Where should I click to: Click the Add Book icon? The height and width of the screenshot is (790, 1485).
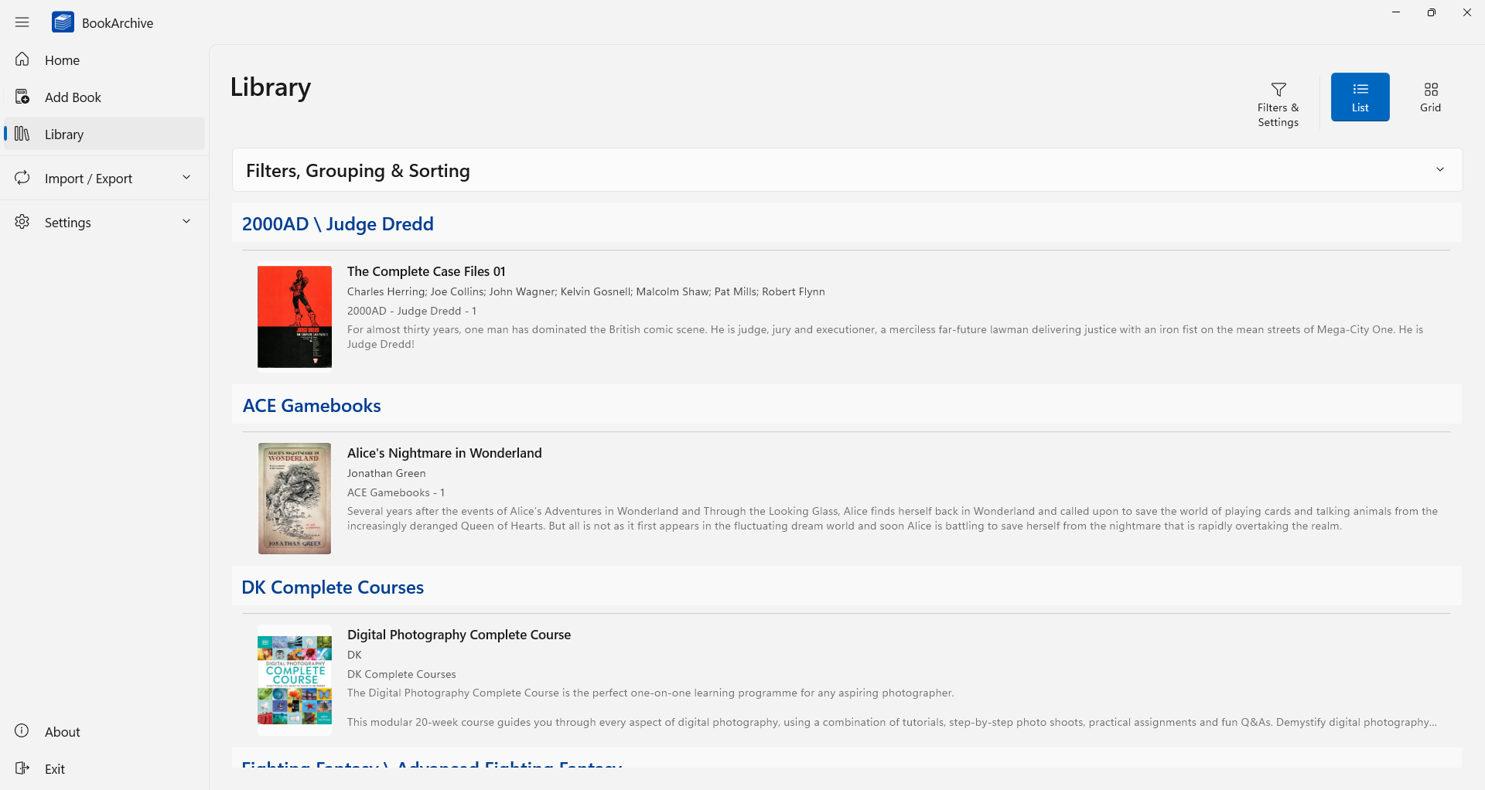pos(22,97)
